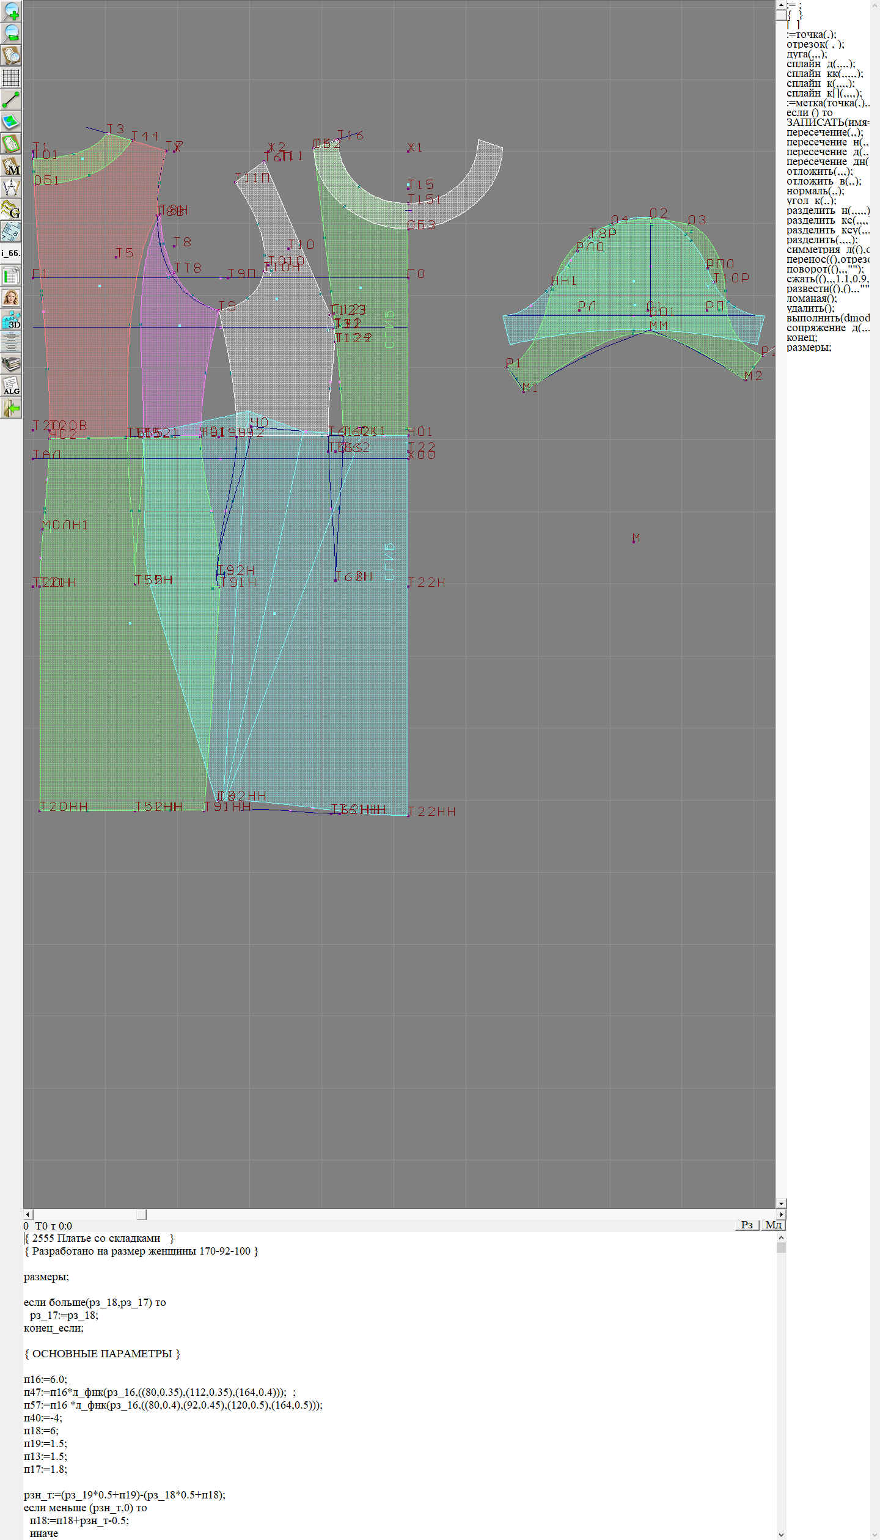The image size is (880, 1540).
Task: Click the zoom in magnifier icon
Action: (11, 12)
